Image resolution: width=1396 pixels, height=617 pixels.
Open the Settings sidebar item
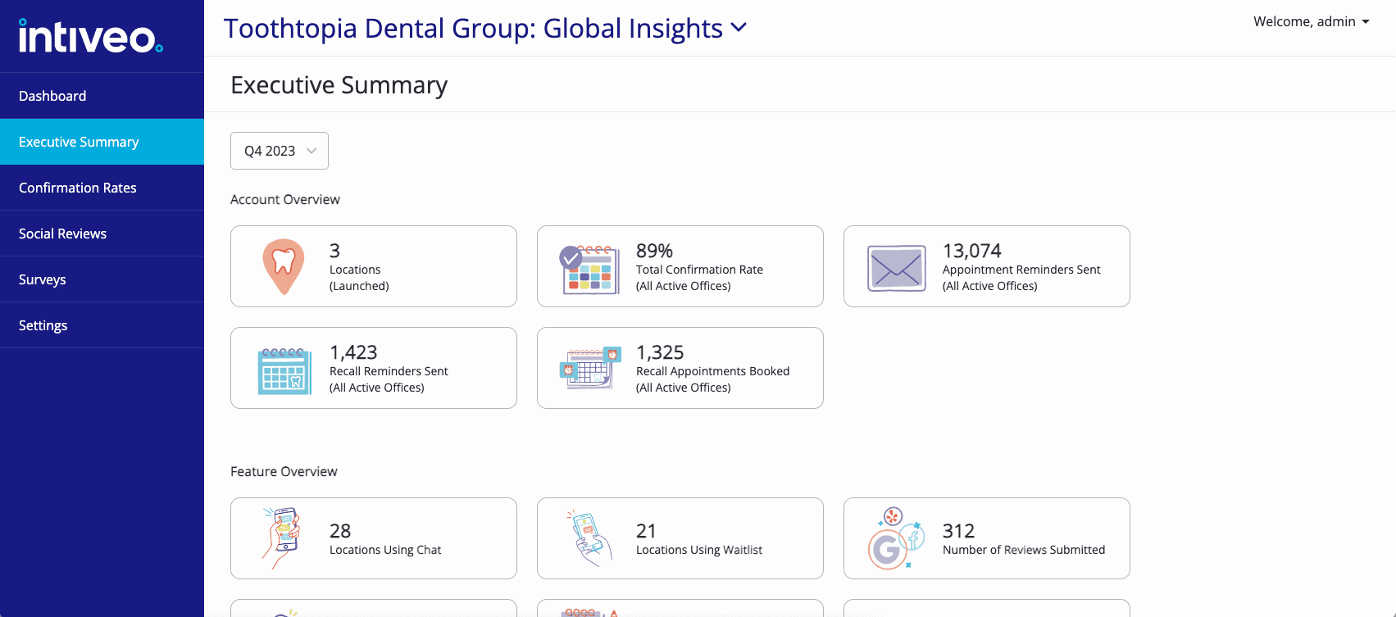[43, 325]
